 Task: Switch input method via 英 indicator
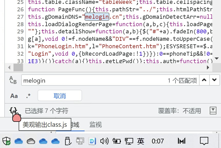coord(141,141)
